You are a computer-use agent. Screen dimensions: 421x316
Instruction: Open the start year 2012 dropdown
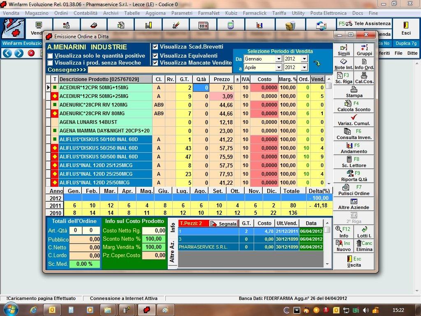(x=304, y=59)
